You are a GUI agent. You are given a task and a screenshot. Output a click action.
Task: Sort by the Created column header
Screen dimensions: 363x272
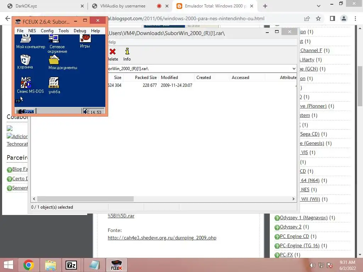(203, 78)
